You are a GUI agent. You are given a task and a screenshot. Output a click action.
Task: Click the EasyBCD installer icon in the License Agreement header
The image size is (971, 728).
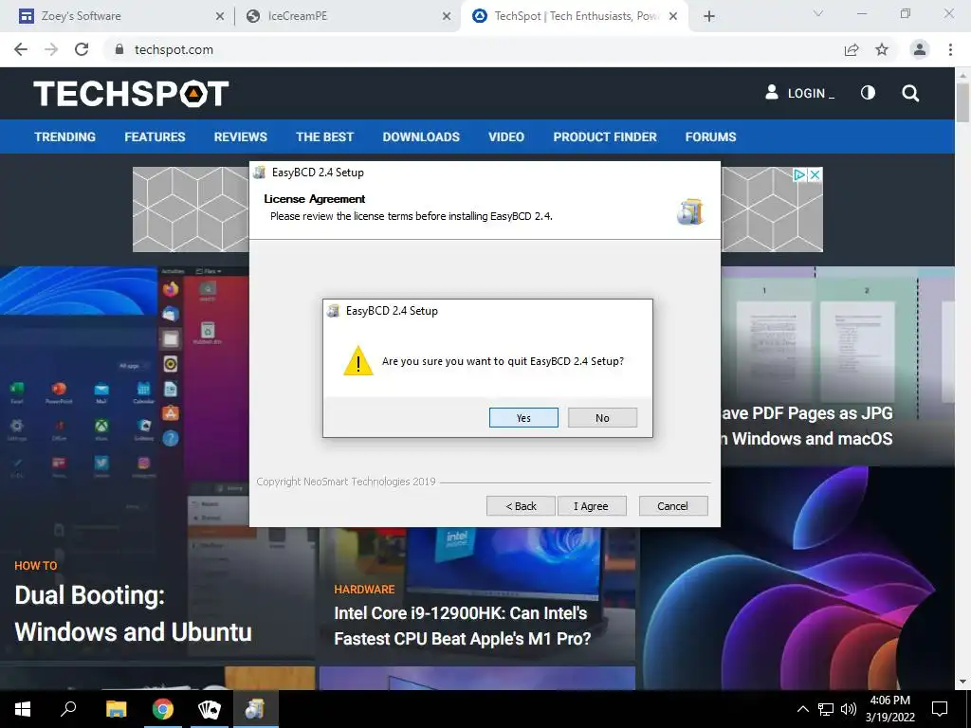click(x=690, y=211)
